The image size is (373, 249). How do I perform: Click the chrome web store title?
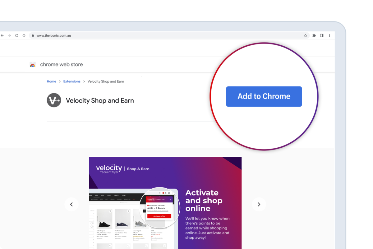(62, 65)
